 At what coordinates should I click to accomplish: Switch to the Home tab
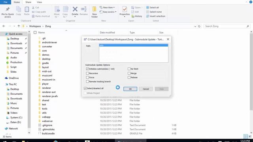pyautogui.click(x=17, y=2)
